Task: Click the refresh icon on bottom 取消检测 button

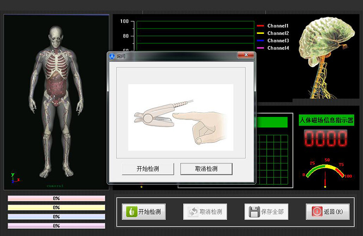Action: point(192,212)
